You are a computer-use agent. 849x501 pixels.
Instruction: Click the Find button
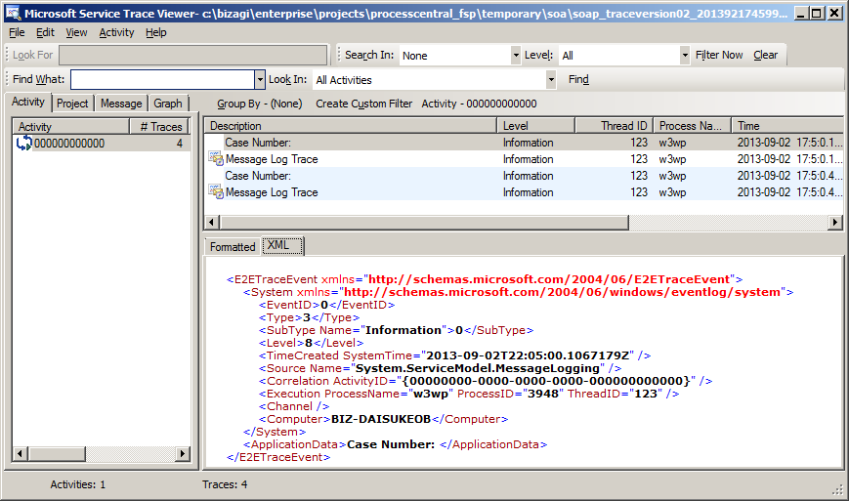tap(578, 79)
